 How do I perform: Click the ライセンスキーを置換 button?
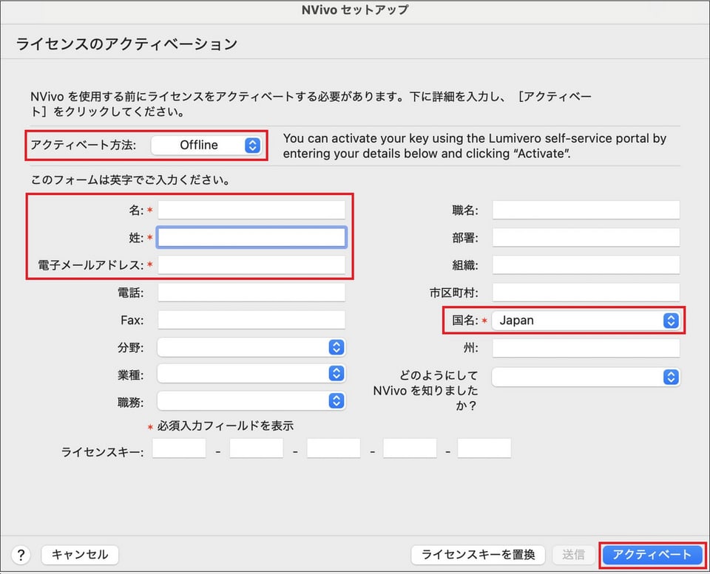click(x=479, y=555)
